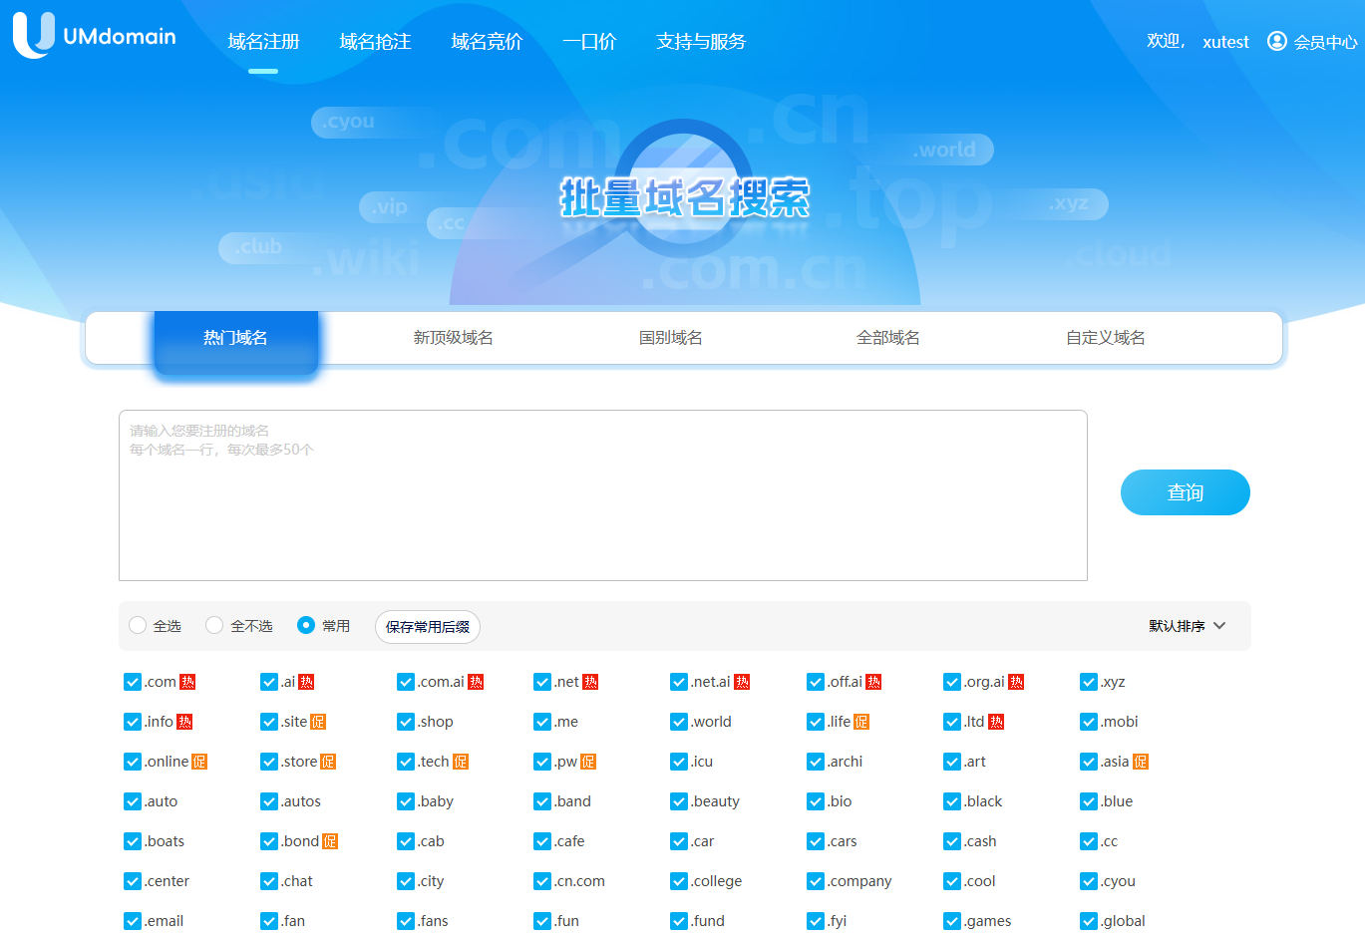
Task: Open the member center user icon
Action: (x=1276, y=41)
